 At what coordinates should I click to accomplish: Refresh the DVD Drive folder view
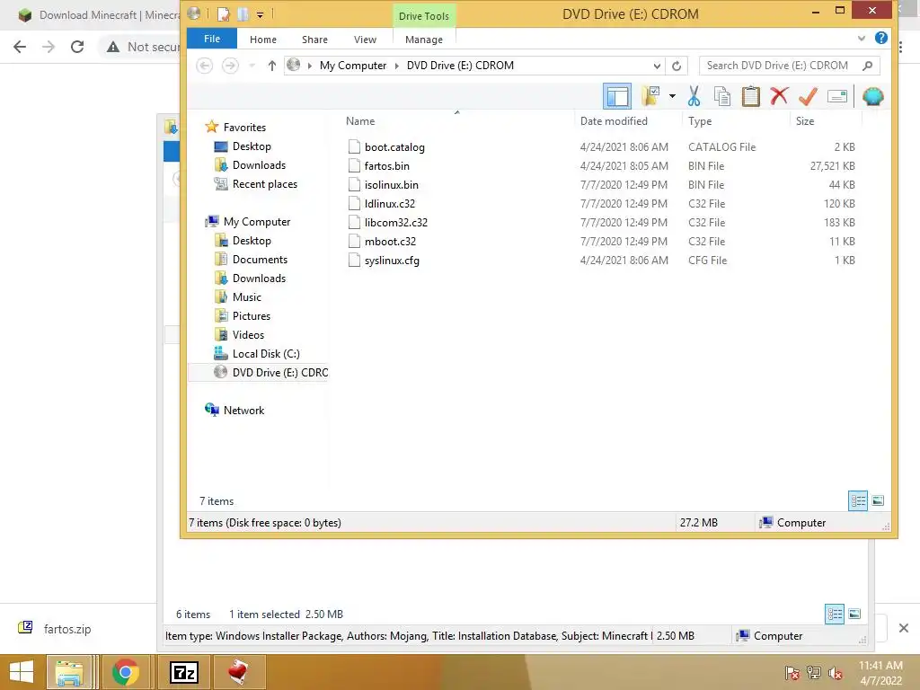click(x=677, y=66)
